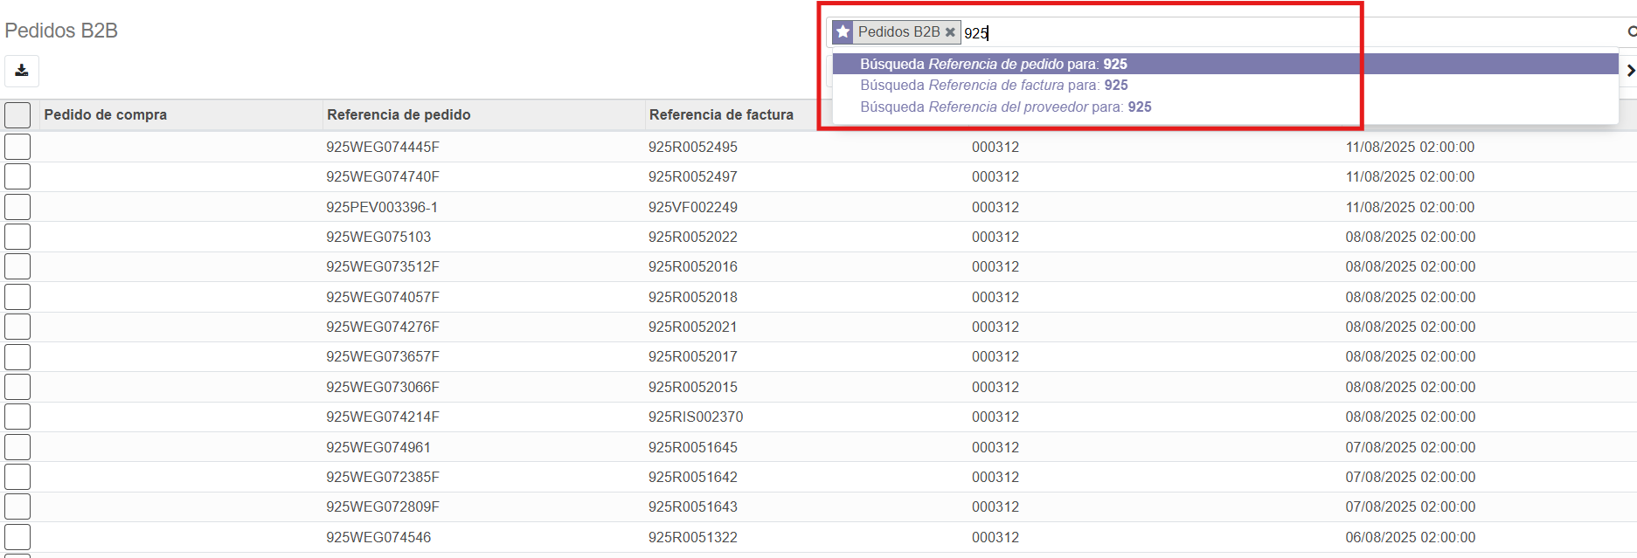Image resolution: width=1637 pixels, height=558 pixels.
Task: Open the row with invoice 925VF002249
Action: [x=692, y=207]
